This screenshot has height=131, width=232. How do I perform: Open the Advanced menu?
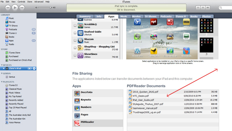pos(39,2)
